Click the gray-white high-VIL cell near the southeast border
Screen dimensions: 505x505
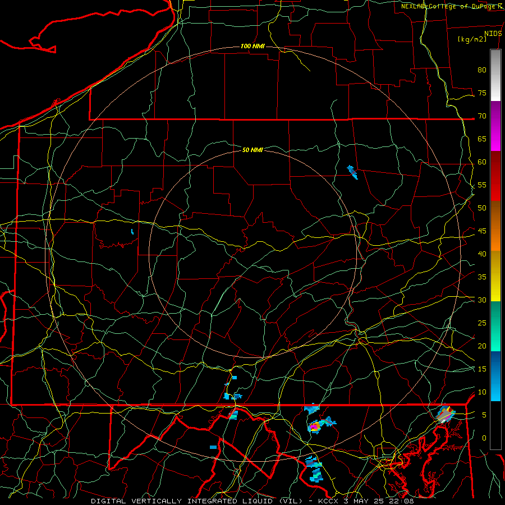[446, 415]
